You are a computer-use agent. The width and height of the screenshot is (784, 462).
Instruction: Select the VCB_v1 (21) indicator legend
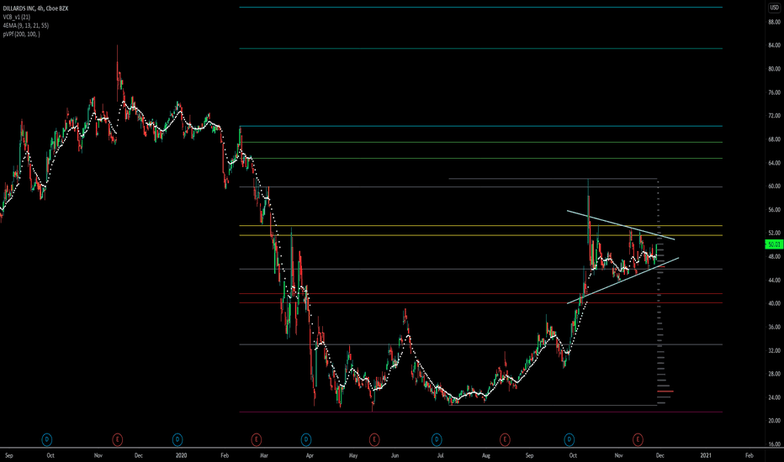coord(17,17)
